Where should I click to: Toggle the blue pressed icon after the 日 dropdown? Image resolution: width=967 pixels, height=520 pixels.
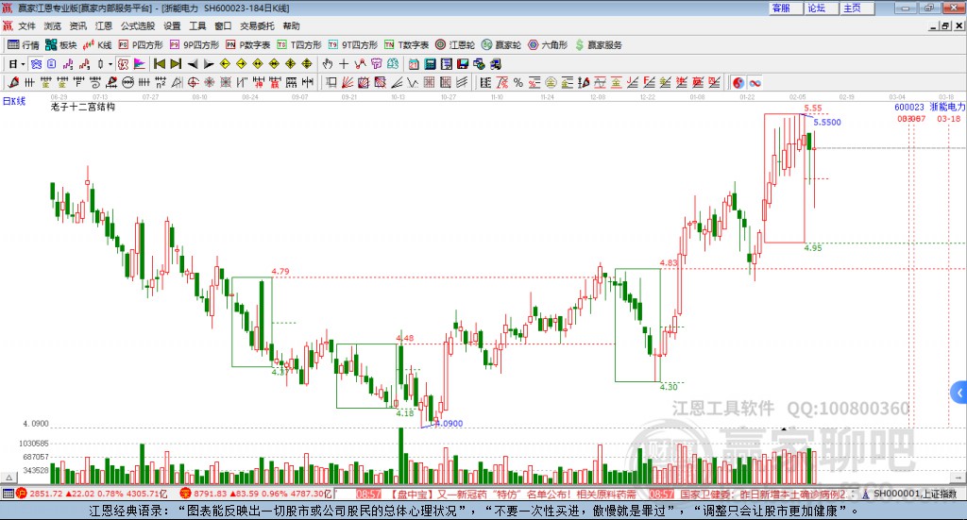point(37,64)
